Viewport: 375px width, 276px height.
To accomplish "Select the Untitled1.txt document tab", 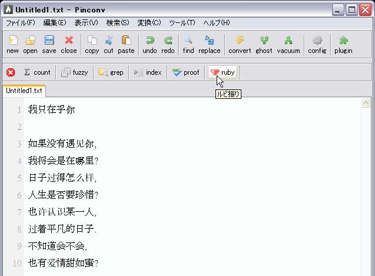I will 24,91.
